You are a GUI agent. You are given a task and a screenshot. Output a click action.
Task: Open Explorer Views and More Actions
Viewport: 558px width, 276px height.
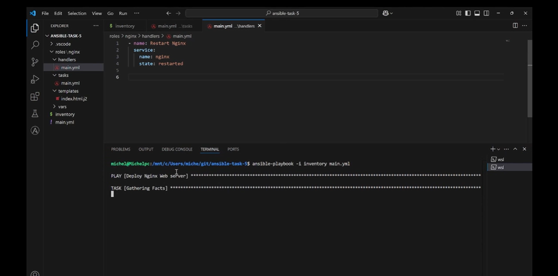pyautogui.click(x=96, y=26)
